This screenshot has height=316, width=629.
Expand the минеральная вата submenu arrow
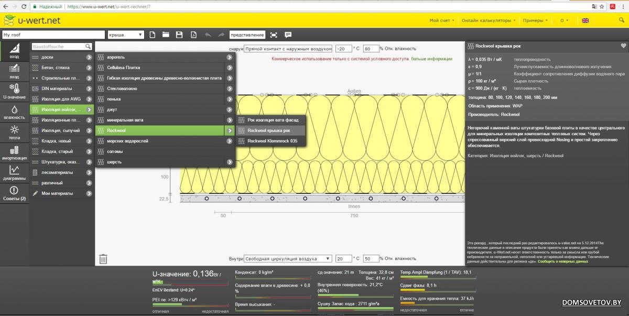230,120
